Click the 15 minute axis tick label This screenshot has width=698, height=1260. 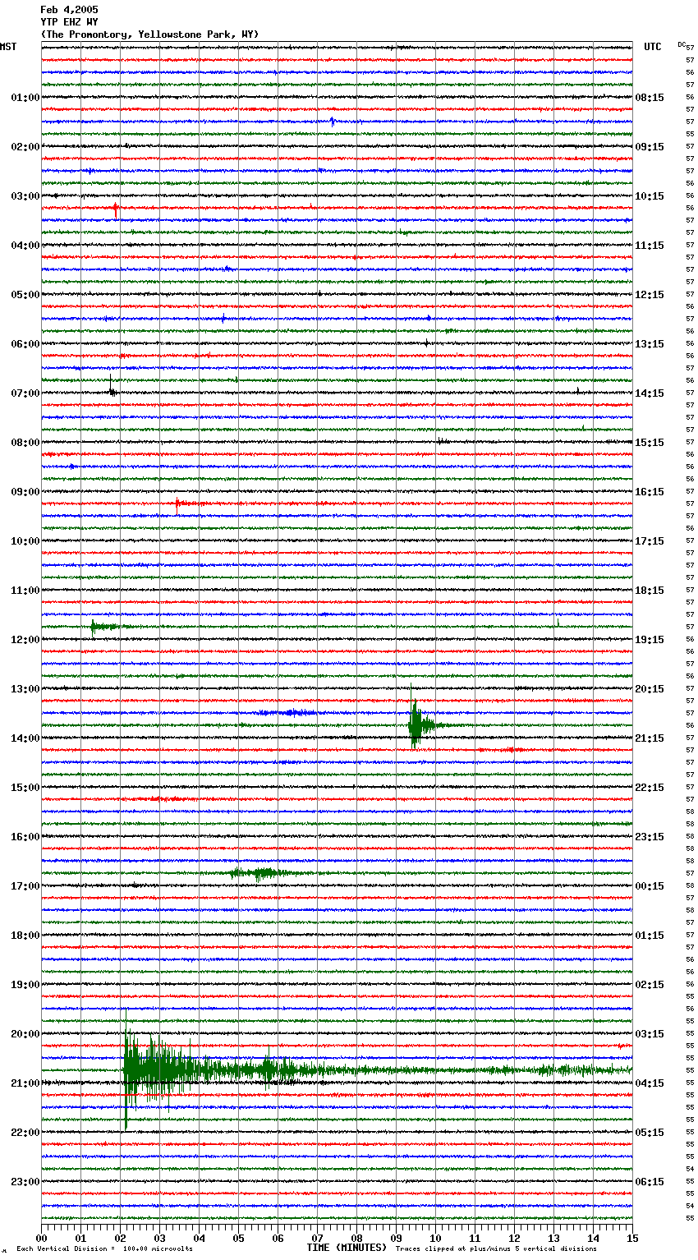tap(632, 1238)
